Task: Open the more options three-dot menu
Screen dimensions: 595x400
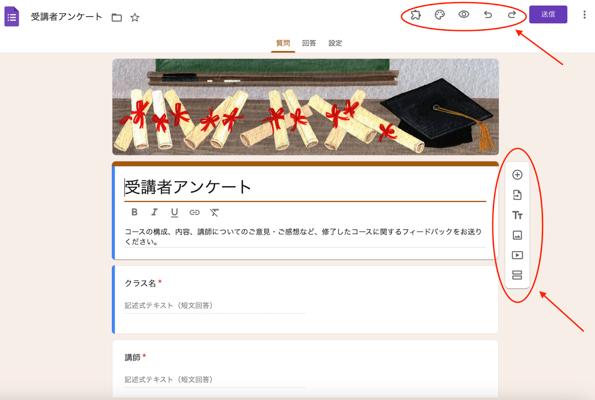Action: coord(585,15)
